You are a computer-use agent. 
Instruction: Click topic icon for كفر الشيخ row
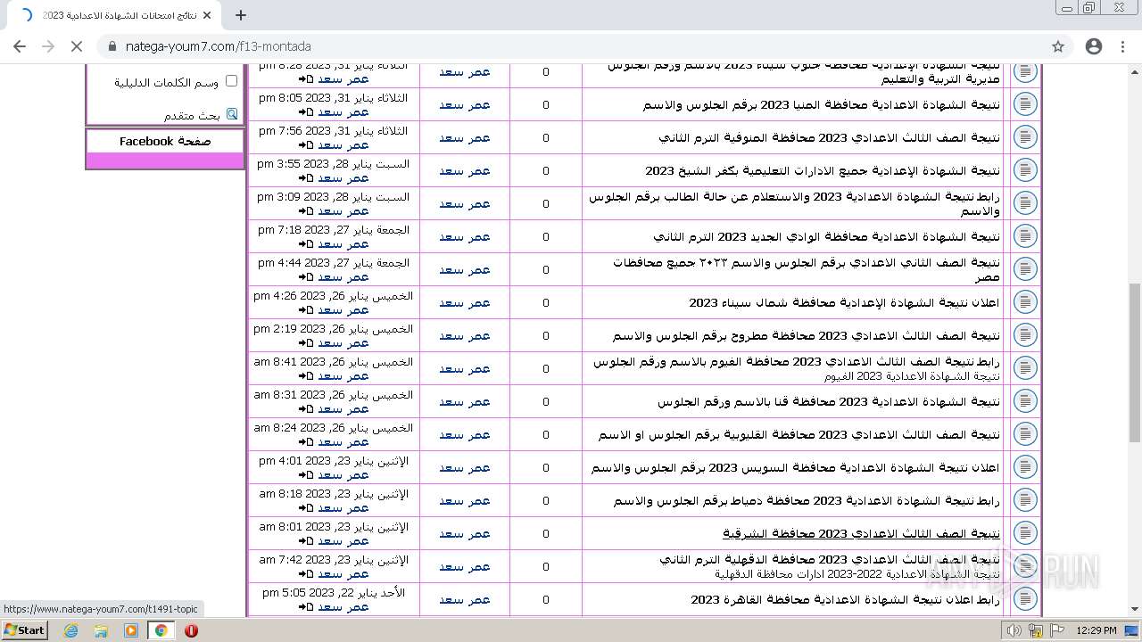tap(1025, 170)
